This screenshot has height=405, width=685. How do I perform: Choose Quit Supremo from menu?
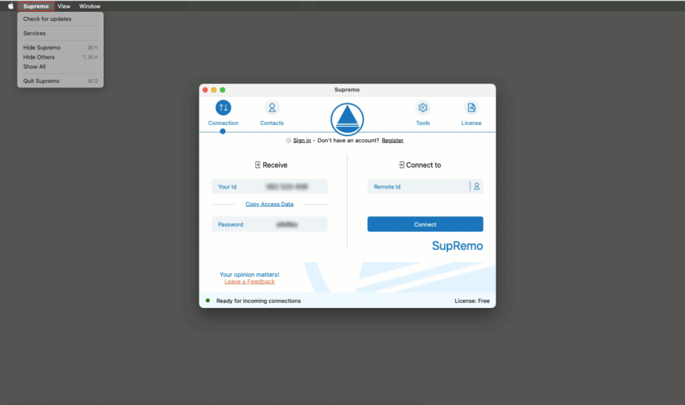coord(41,81)
